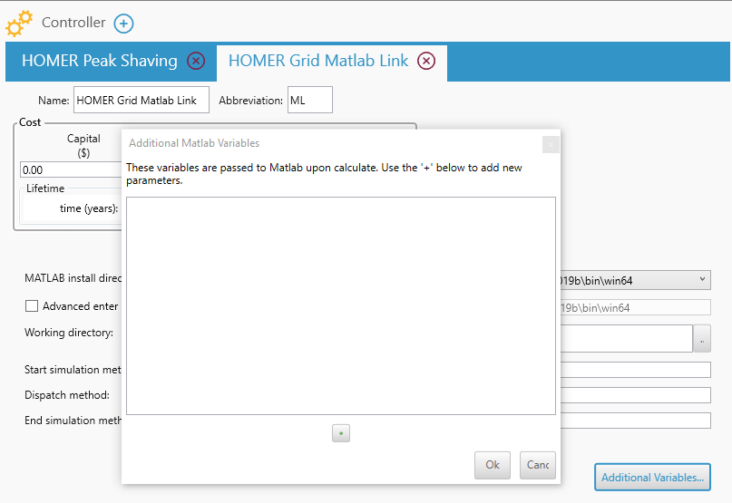
Task: Edit the controller Name field
Action: [141, 100]
